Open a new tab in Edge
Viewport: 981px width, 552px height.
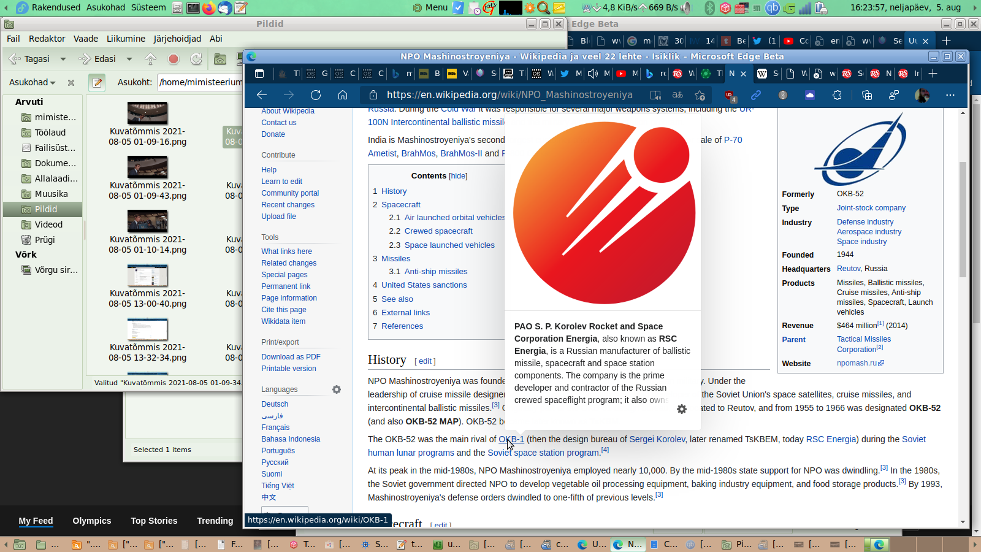pos(933,74)
